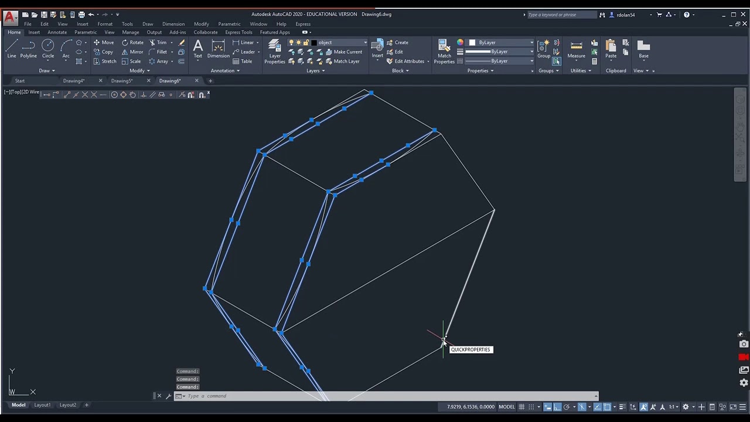Click the keyword search box

coord(561,15)
